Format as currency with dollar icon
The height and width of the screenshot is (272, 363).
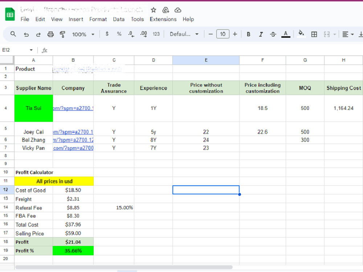pyautogui.click(x=107, y=34)
